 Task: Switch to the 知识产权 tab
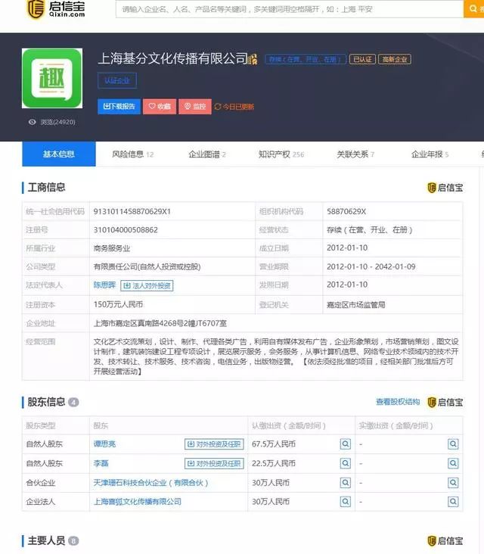281,154
